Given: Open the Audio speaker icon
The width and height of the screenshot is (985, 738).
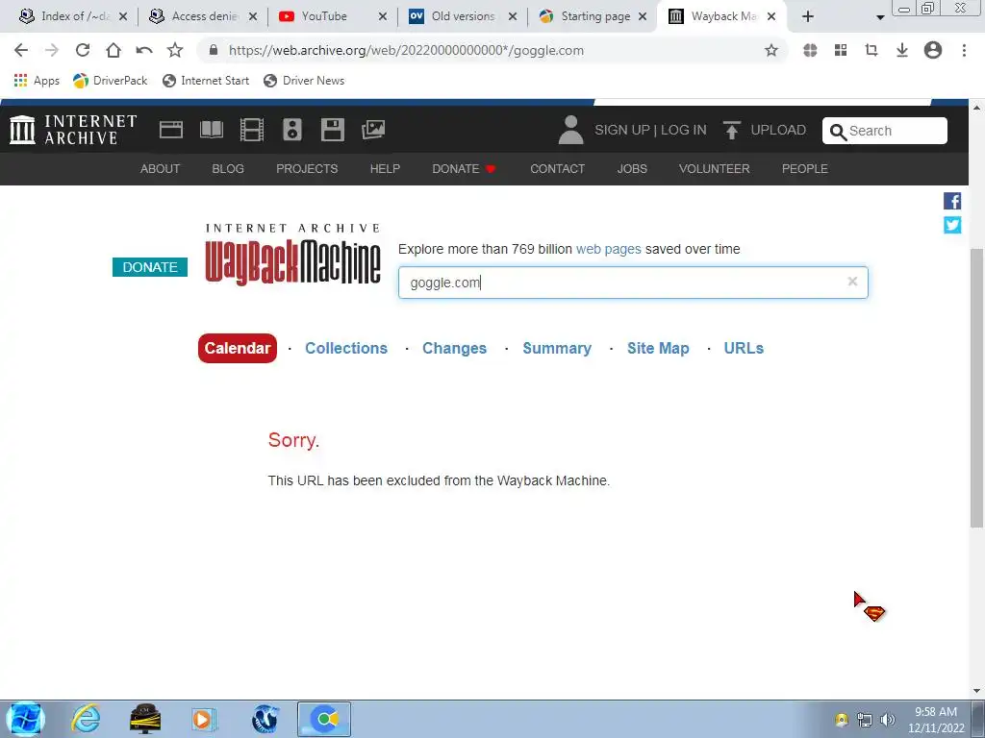Looking at the screenshot, I should (292, 130).
